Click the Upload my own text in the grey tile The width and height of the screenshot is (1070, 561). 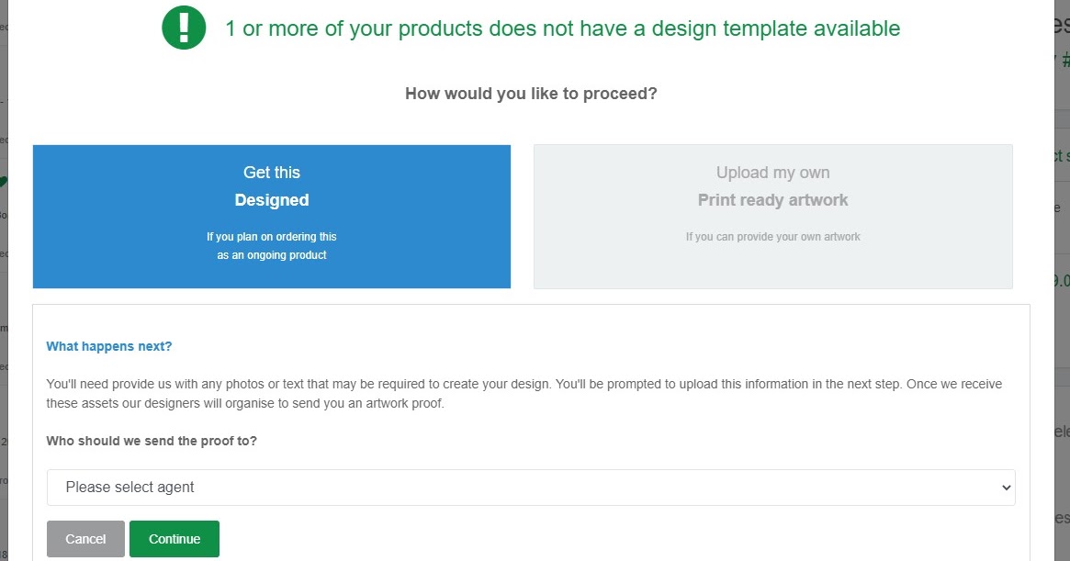coord(773,173)
